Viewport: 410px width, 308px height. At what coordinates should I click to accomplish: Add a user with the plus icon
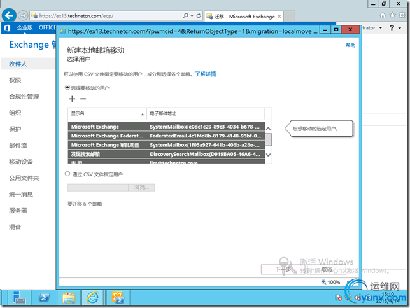pyautogui.click(x=72, y=99)
